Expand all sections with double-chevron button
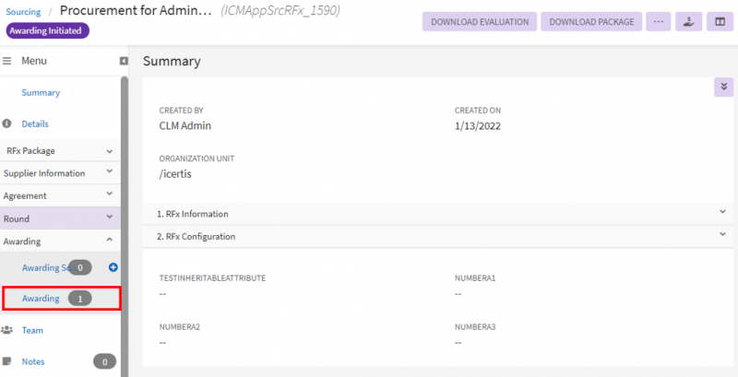Image resolution: width=738 pixels, height=377 pixels. pos(723,86)
